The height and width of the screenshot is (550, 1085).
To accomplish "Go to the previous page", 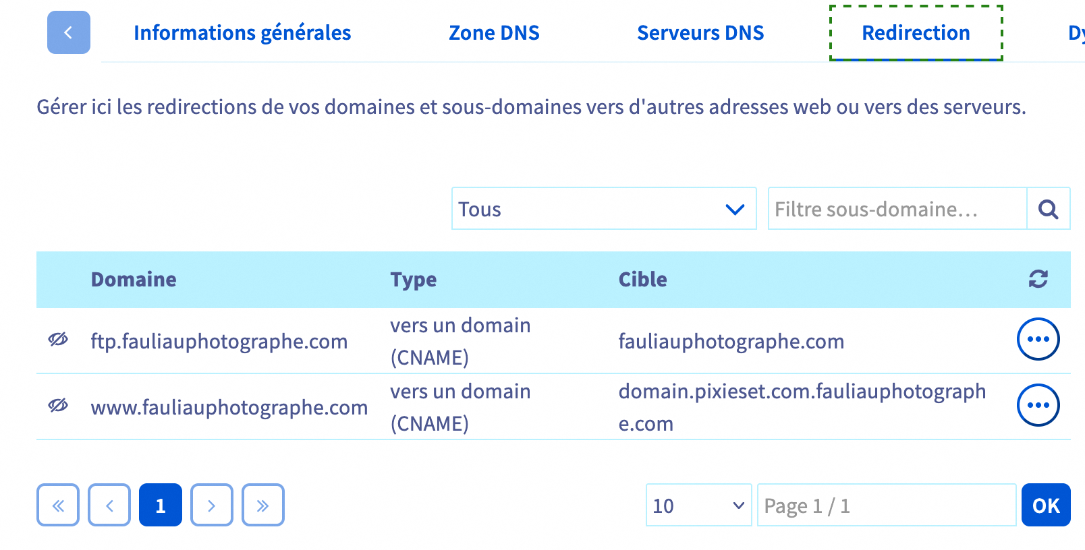I will coord(109,505).
